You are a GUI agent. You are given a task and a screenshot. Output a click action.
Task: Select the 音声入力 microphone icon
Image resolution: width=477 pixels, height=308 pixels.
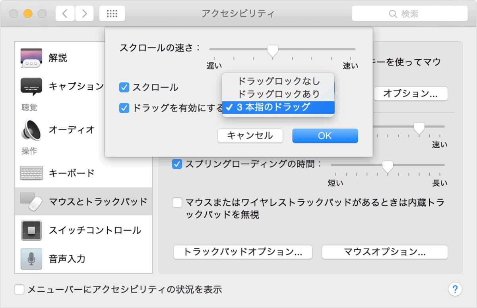(31, 259)
